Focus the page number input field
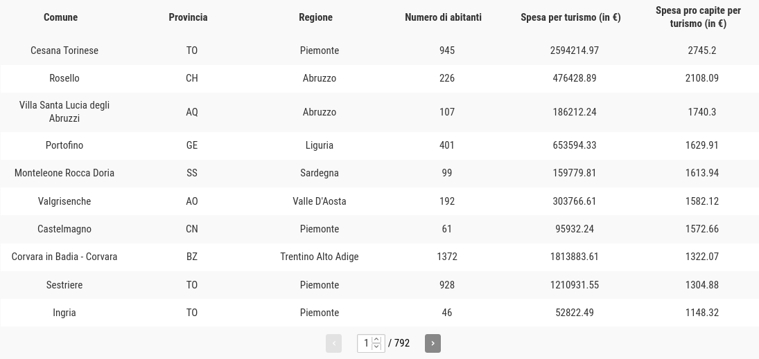The height and width of the screenshot is (359, 759). point(371,343)
